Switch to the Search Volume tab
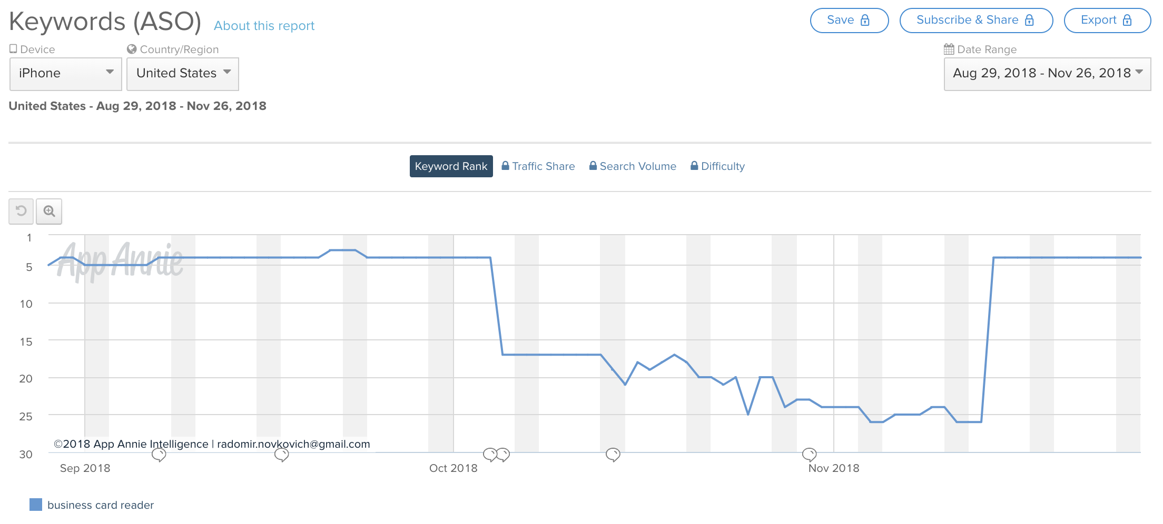 pyautogui.click(x=633, y=166)
